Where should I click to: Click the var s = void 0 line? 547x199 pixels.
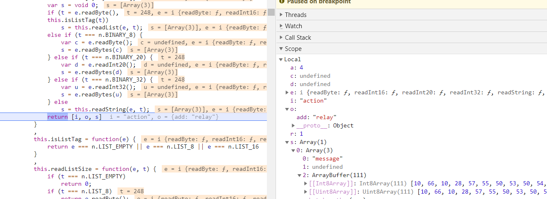[x=73, y=5]
